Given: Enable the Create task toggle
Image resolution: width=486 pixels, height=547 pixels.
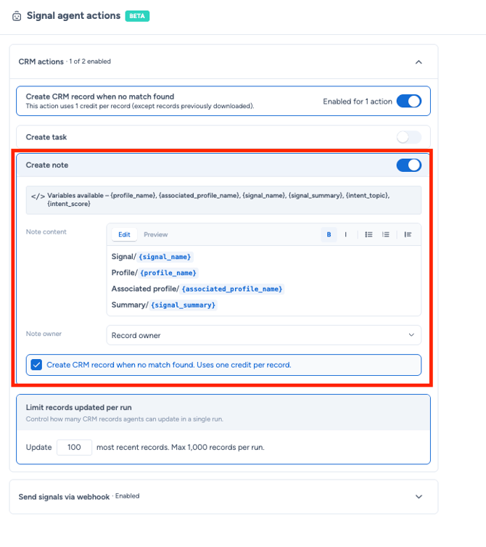Looking at the screenshot, I should pos(408,137).
